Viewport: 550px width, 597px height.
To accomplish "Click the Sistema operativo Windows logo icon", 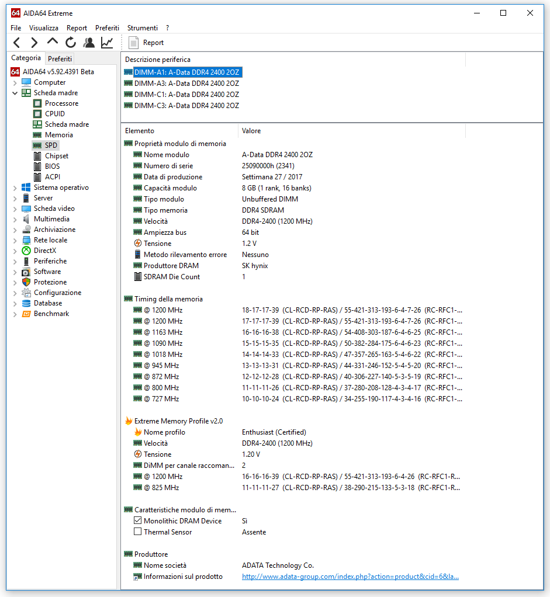I will pos(26,188).
